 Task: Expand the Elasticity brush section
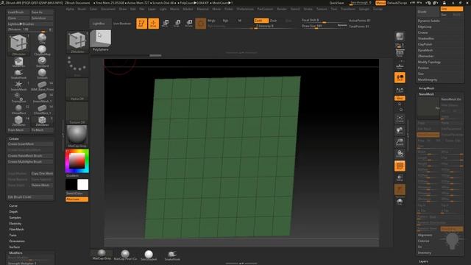coord(15,224)
